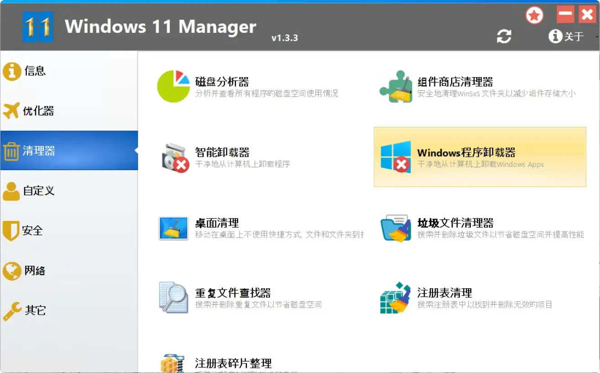Switch to the 信息 sidebar tab
This screenshot has width=600, height=373.
coord(35,71)
